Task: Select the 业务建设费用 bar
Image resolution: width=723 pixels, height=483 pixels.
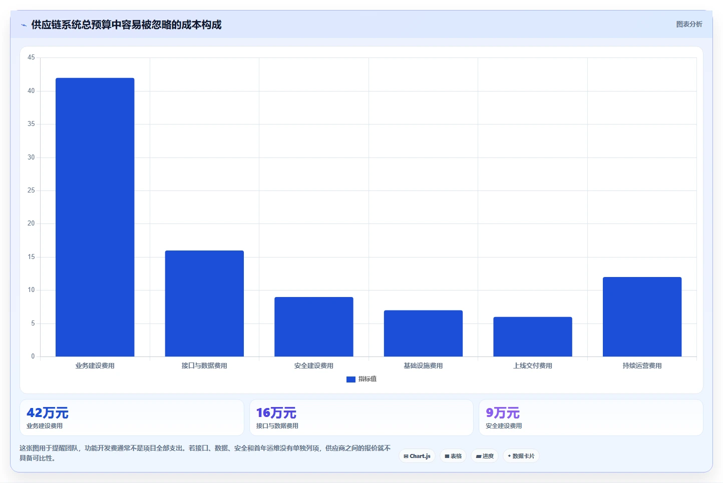Action: (95, 217)
